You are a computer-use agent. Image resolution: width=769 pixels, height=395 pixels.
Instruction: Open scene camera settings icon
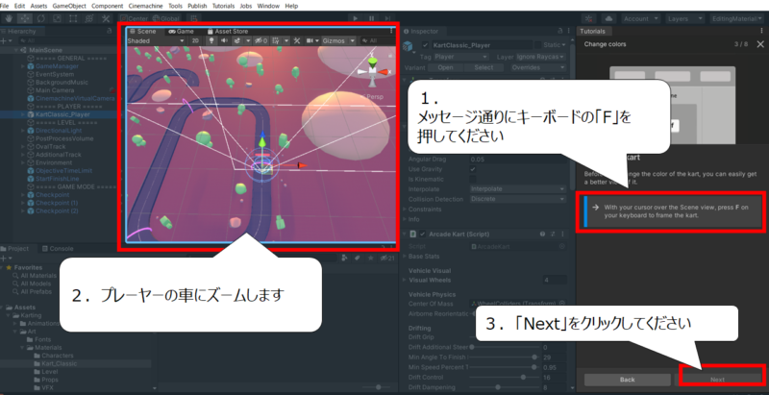[310, 40]
